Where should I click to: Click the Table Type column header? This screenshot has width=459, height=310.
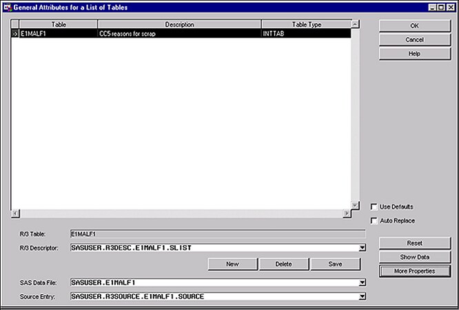tap(307, 25)
